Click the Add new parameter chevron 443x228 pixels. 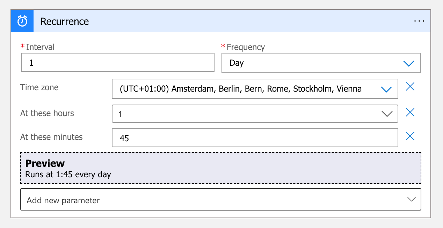click(411, 199)
